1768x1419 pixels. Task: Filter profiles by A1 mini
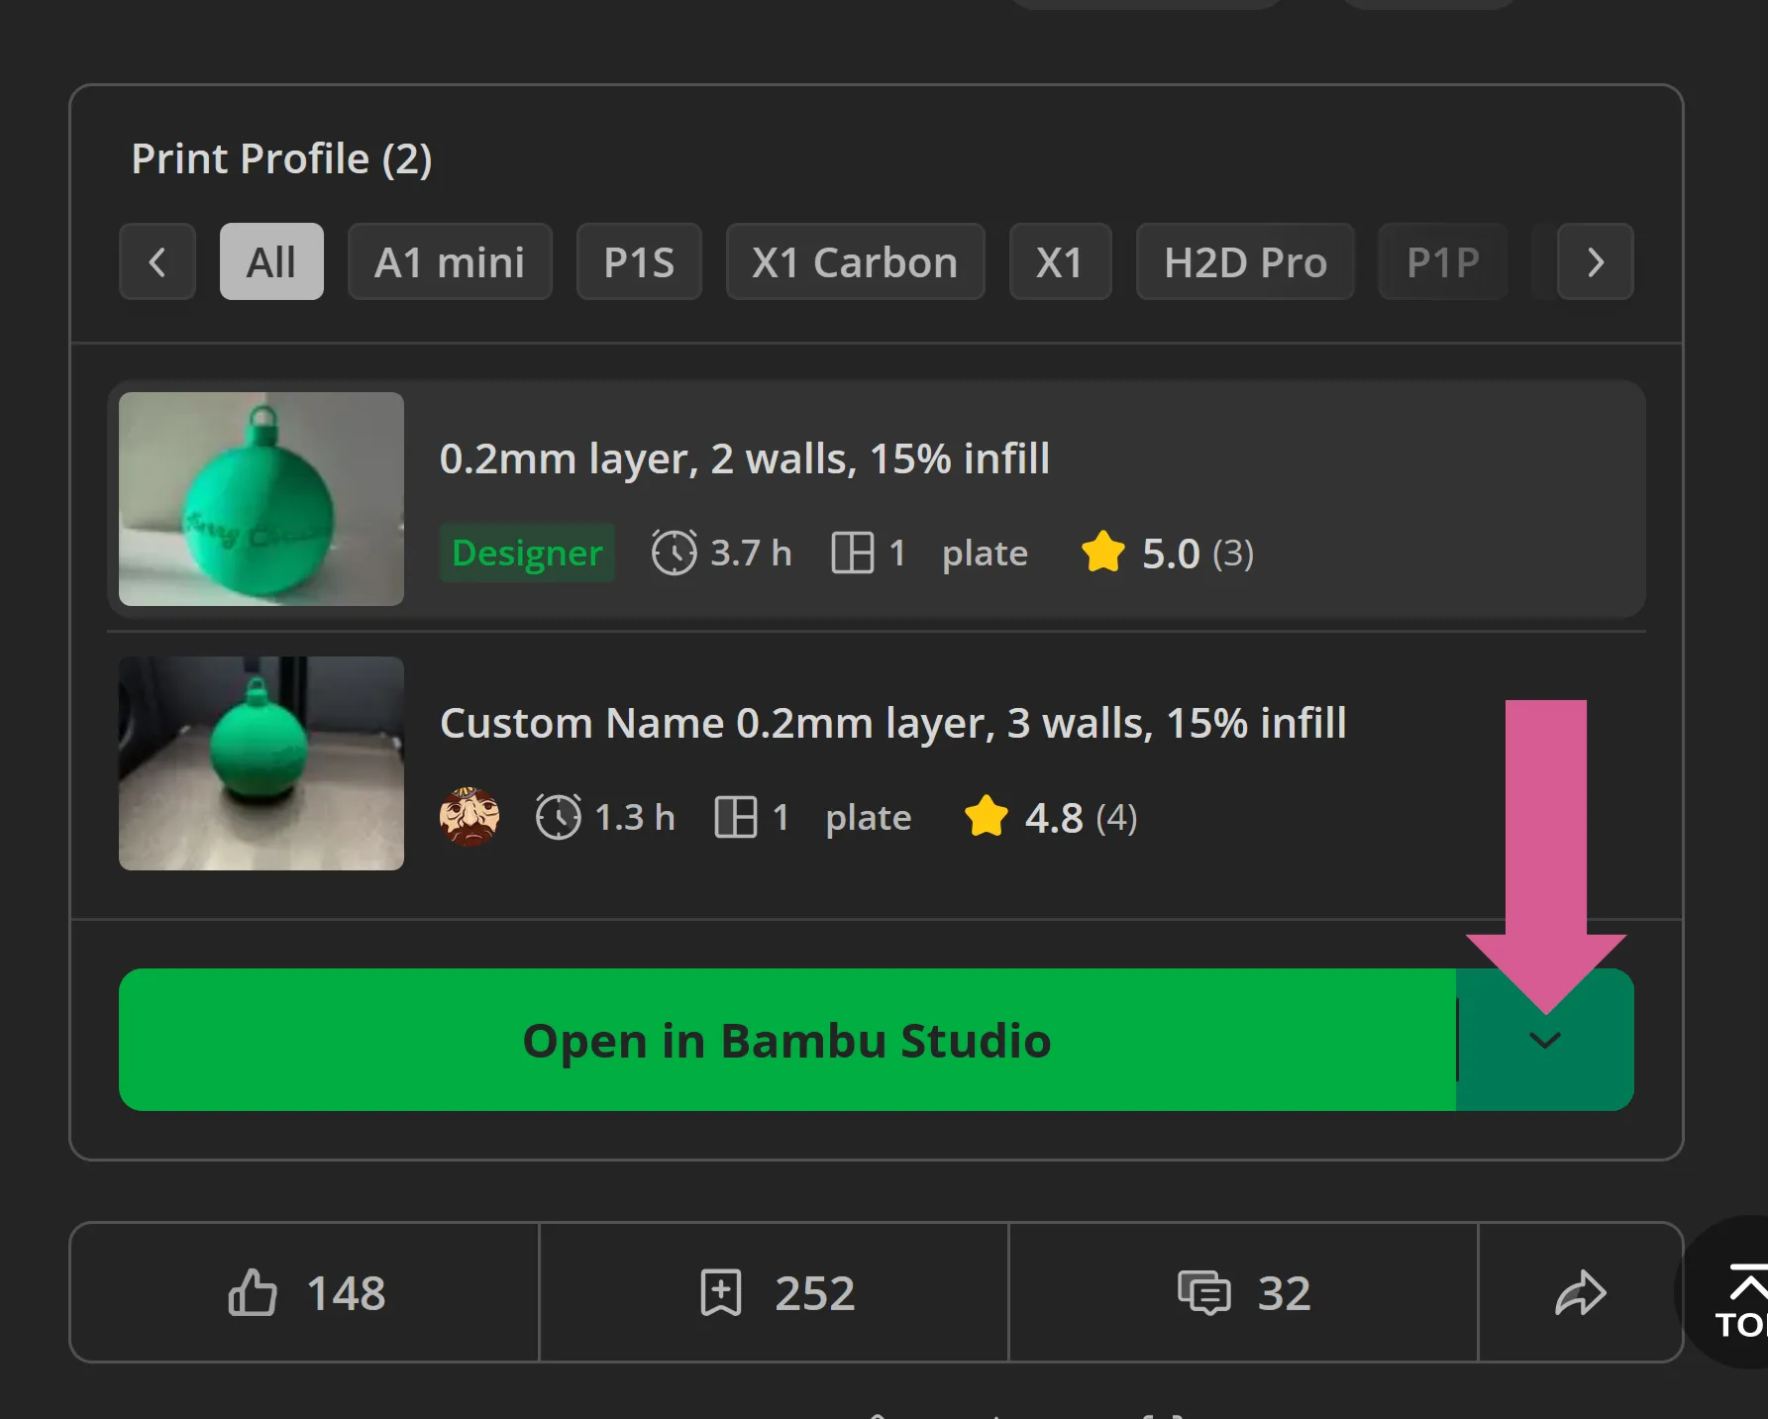[450, 261]
